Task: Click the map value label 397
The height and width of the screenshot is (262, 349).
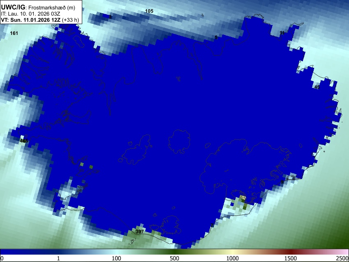Action: coord(140,232)
